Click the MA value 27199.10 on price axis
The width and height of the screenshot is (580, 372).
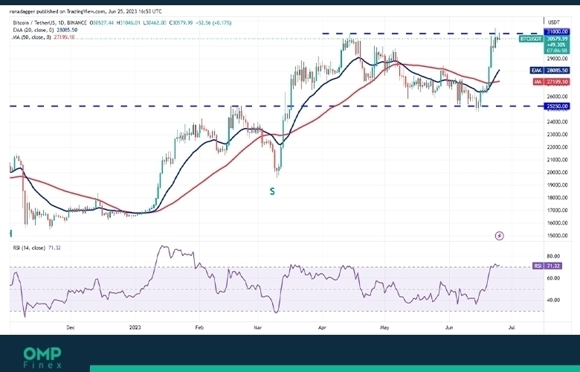557,82
